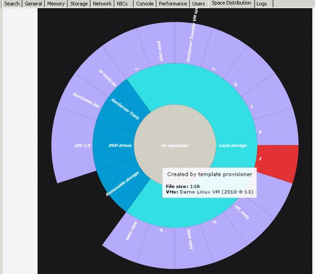The image size is (315, 274).
Task: Switch to the Storage tab
Action: [x=79, y=4]
